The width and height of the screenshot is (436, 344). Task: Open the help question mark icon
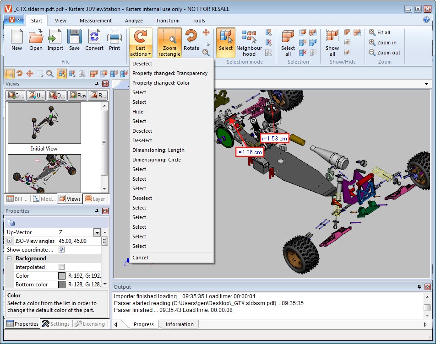[x=426, y=20]
